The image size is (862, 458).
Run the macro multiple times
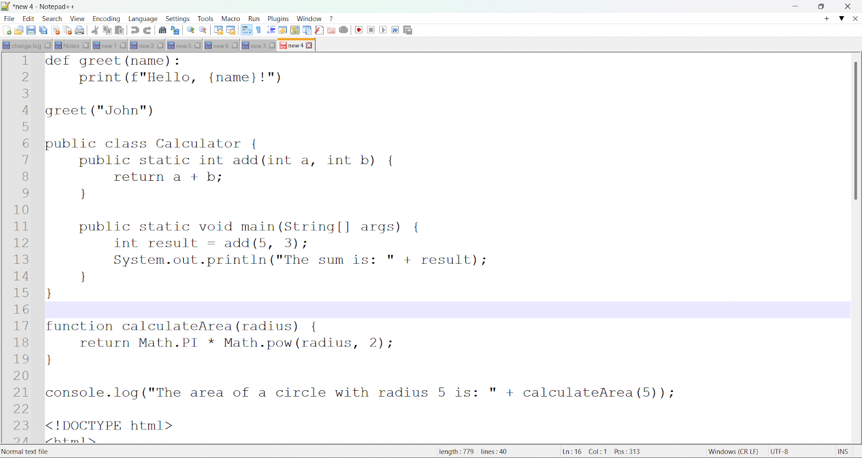coord(395,30)
